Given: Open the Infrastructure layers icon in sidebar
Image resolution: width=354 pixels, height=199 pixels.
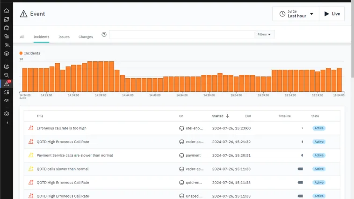Looking at the screenshot, I should (7, 53).
